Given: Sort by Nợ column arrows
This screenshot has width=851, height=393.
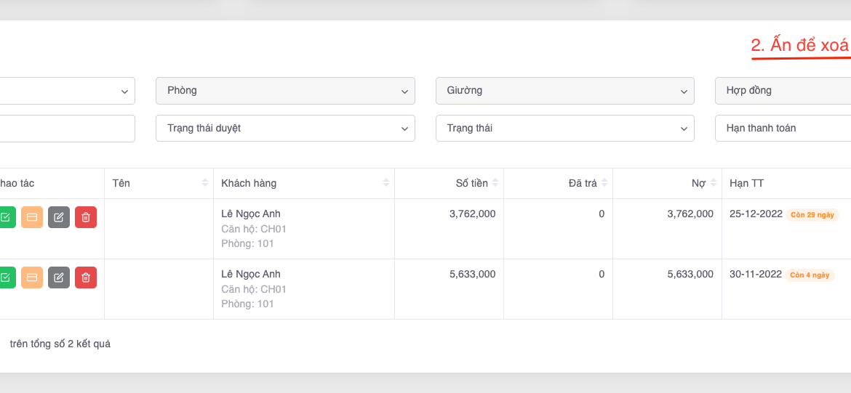Looking at the screenshot, I should click(714, 183).
